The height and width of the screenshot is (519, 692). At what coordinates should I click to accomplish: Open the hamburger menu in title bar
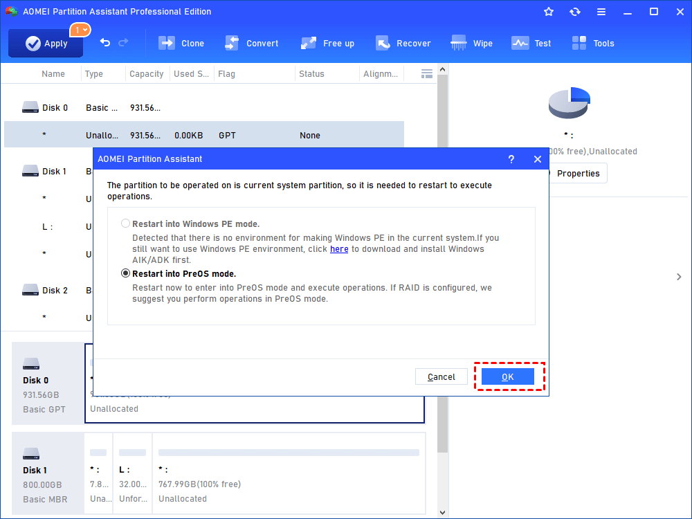(601, 12)
